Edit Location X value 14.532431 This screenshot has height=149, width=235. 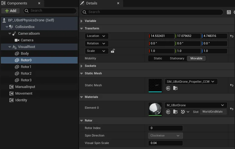point(161,36)
